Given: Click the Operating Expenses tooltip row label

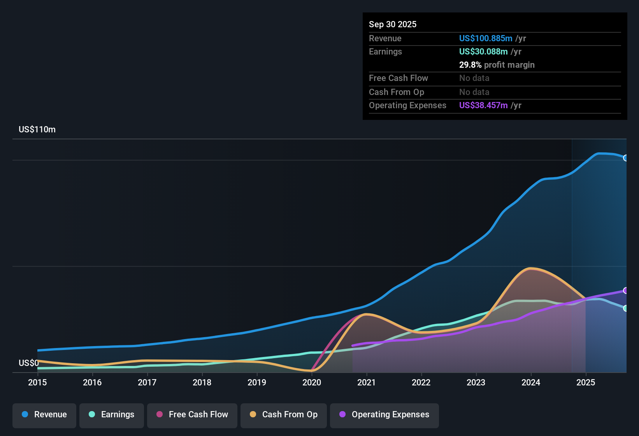Looking at the screenshot, I should (x=408, y=105).
